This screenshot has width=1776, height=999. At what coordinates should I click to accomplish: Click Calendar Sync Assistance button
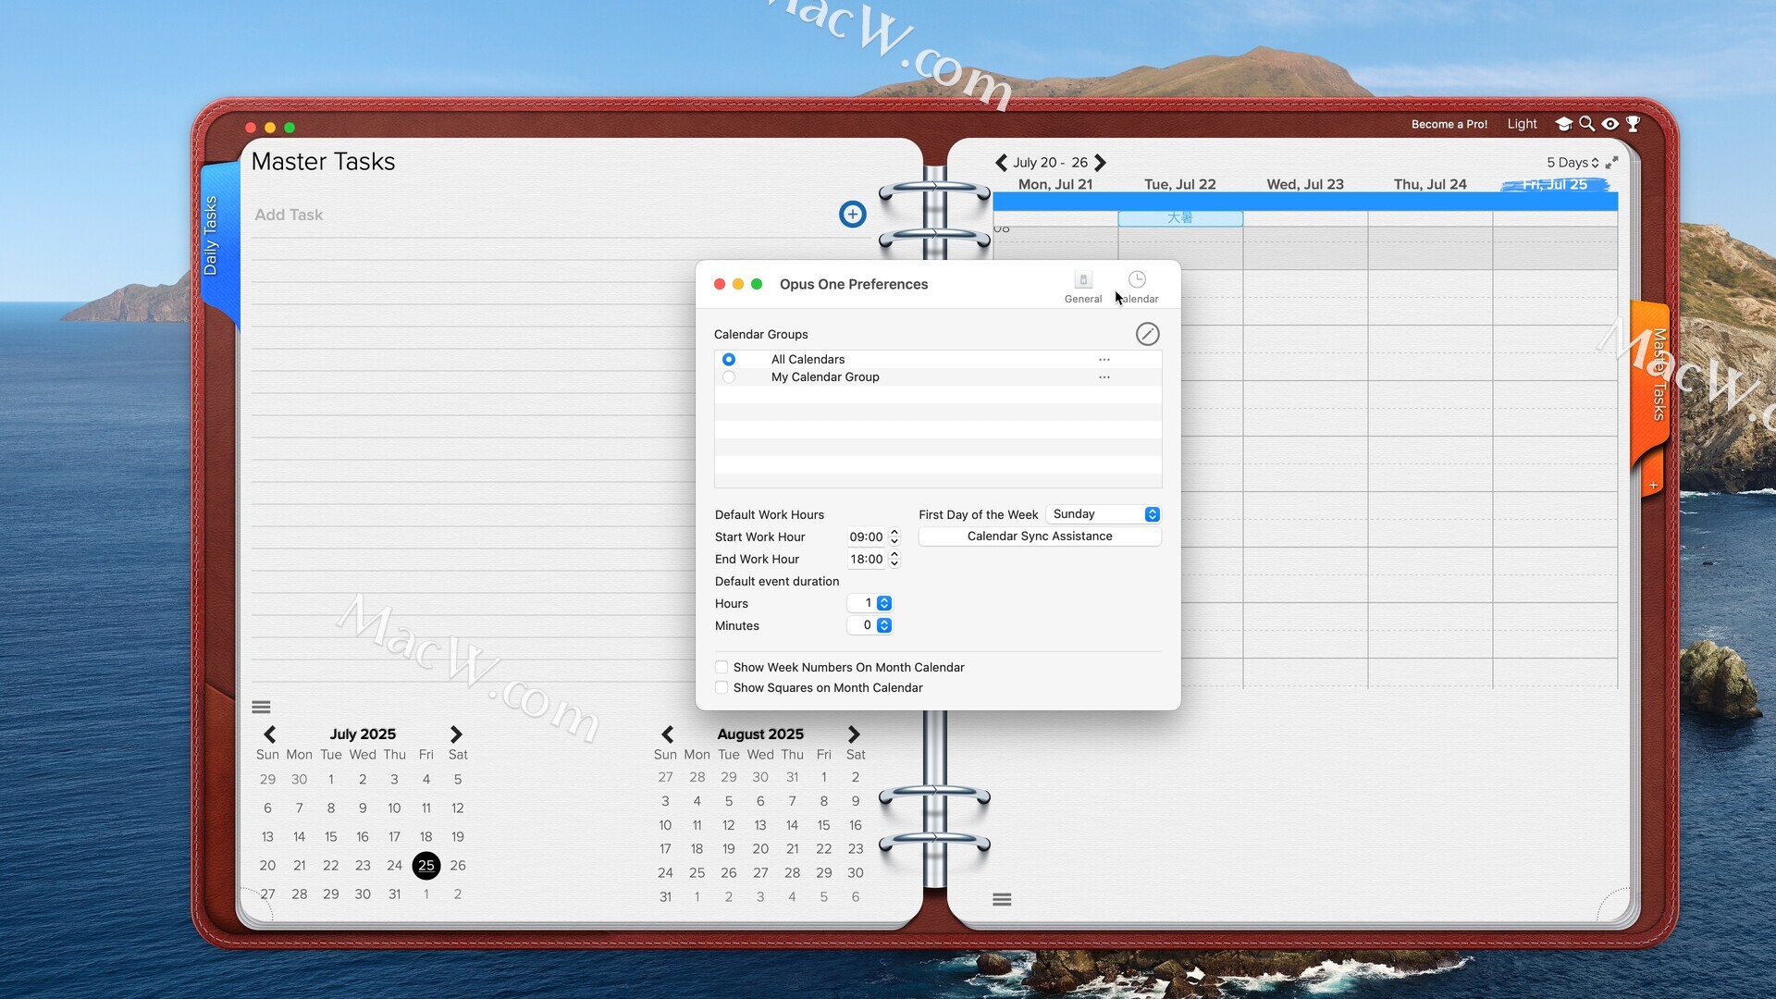click(1040, 536)
